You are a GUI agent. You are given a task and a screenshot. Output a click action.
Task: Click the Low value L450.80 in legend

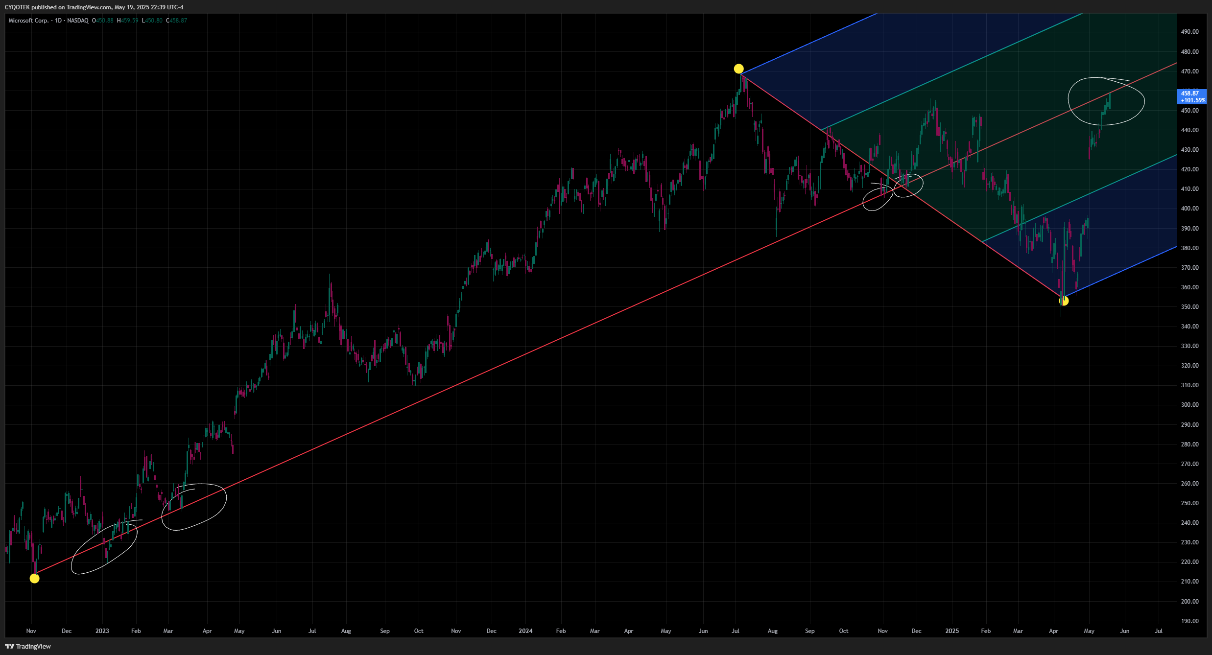(152, 21)
